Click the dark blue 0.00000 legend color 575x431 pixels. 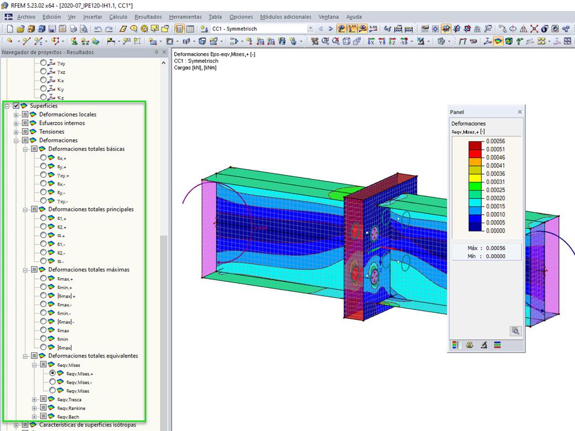click(475, 227)
